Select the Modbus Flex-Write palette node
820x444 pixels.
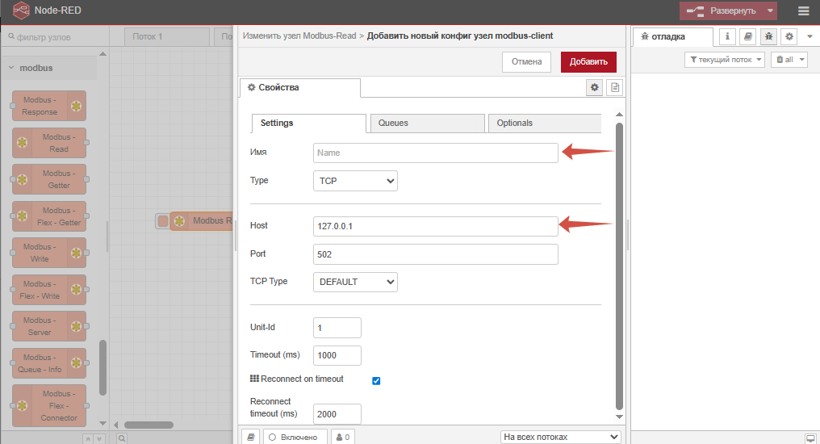point(49,290)
